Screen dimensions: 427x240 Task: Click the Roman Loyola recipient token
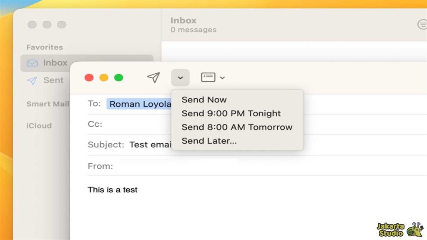139,104
